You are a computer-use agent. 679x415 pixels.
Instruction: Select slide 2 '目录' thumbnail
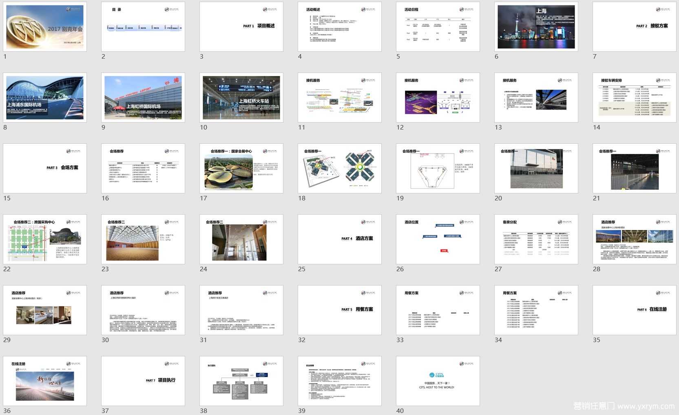click(143, 26)
